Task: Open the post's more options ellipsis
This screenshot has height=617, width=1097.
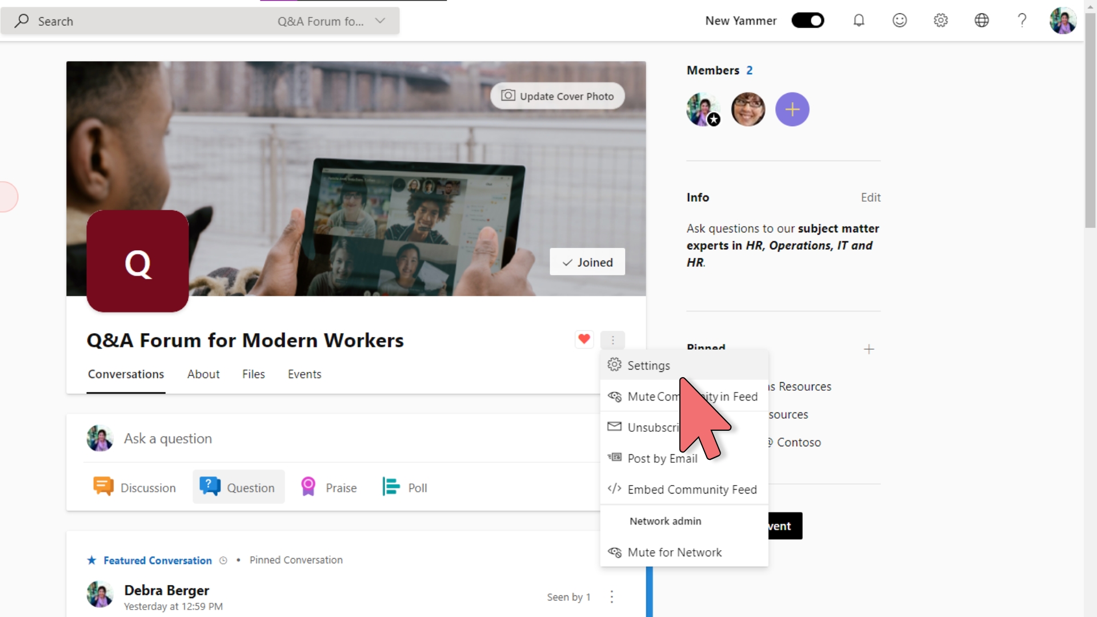Action: (x=612, y=597)
